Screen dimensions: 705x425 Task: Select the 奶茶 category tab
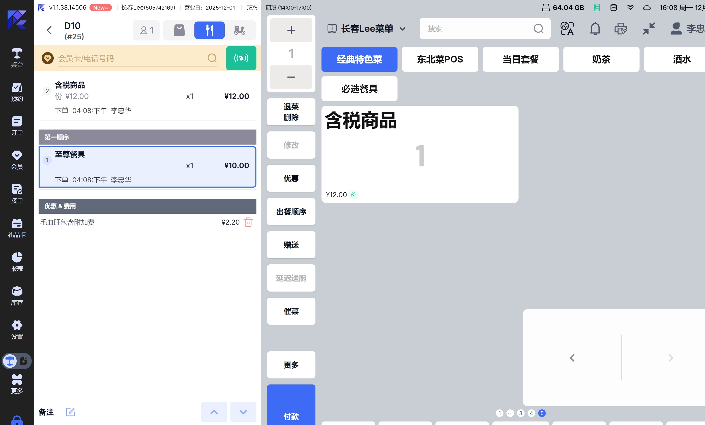pyautogui.click(x=601, y=59)
